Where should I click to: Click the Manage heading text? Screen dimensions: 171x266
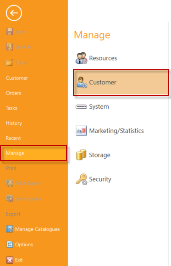pos(92,35)
